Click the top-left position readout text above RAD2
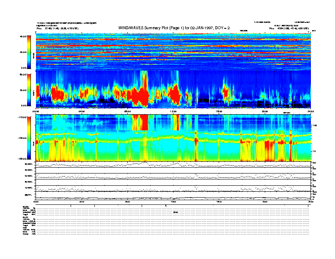The width and height of the screenshot is (335, 259). pyautogui.click(x=58, y=28)
